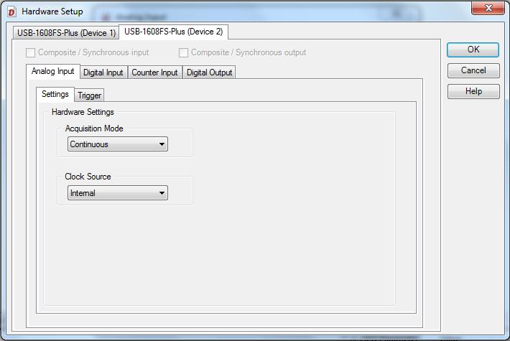Switch to the Digital Input tab

click(x=103, y=73)
